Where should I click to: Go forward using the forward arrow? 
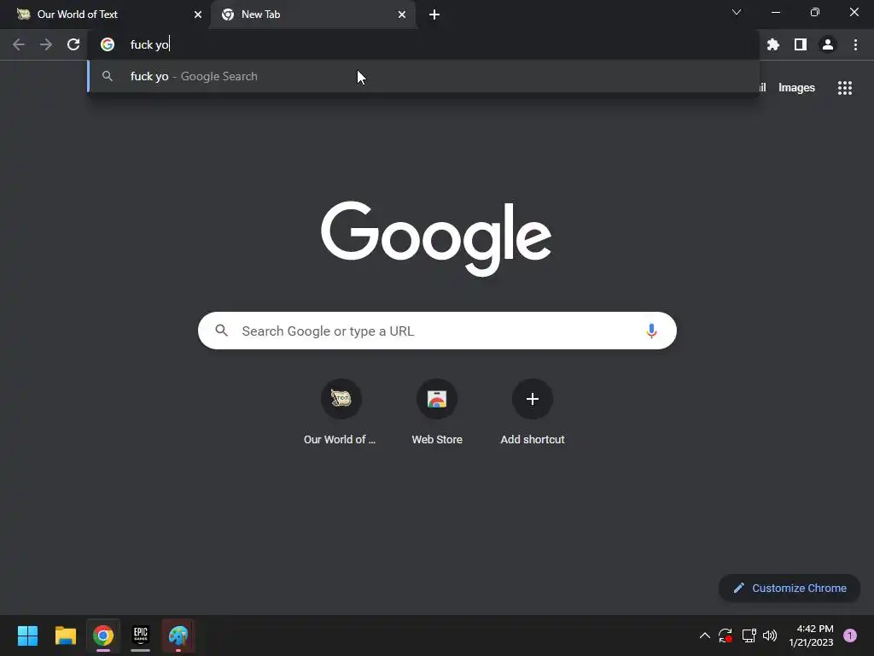click(x=46, y=44)
